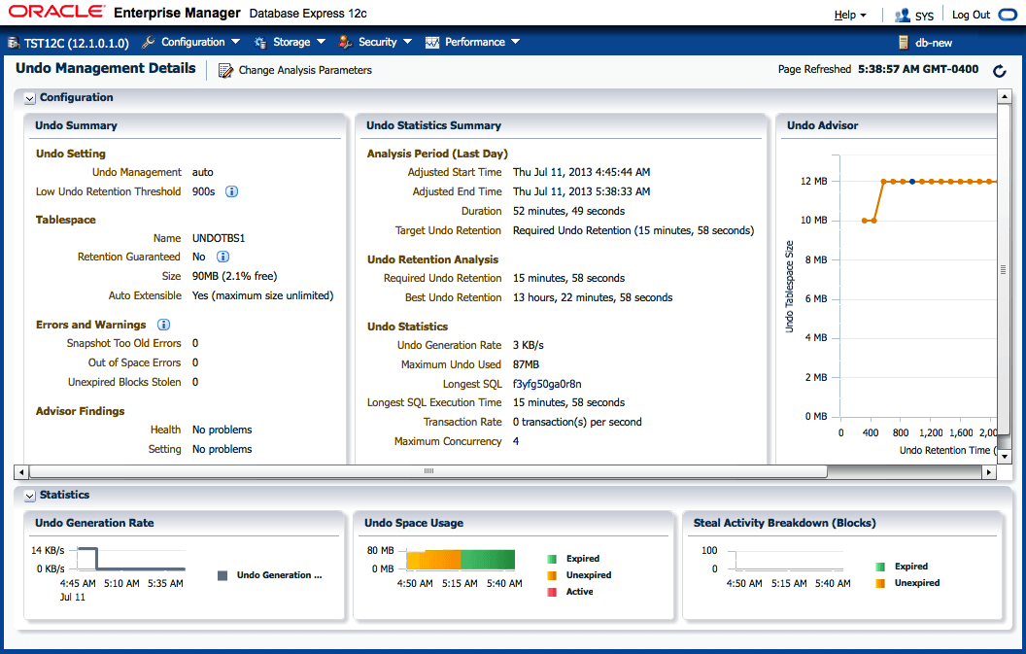Click Auto Extensible Yes (maximum size unlimited) value
Viewport: 1026px width, 654px height.
pos(263,296)
